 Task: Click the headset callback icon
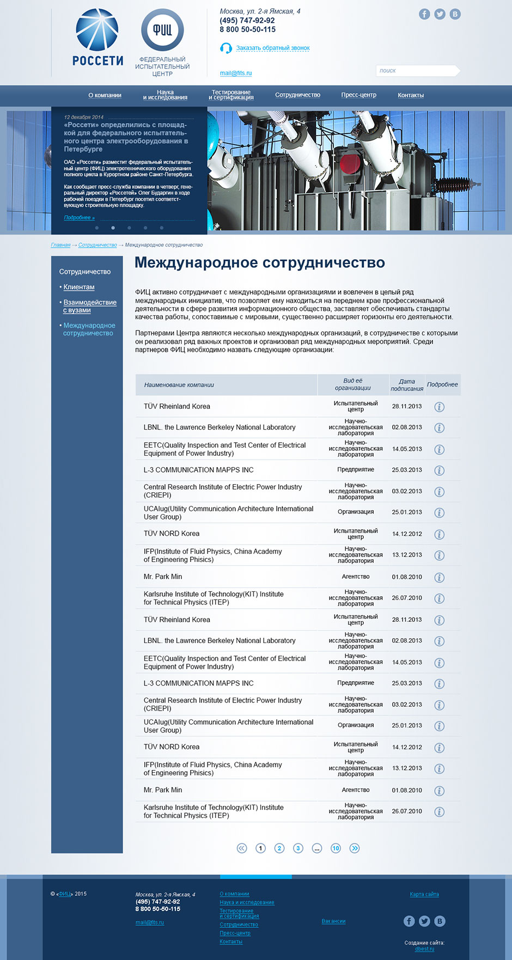coord(225,48)
